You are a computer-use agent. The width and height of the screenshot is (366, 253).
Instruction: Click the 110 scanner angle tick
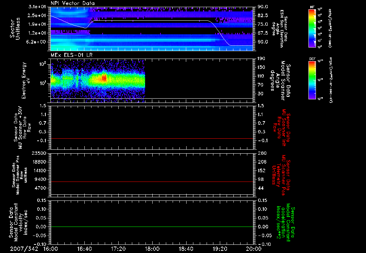click(x=261, y=76)
